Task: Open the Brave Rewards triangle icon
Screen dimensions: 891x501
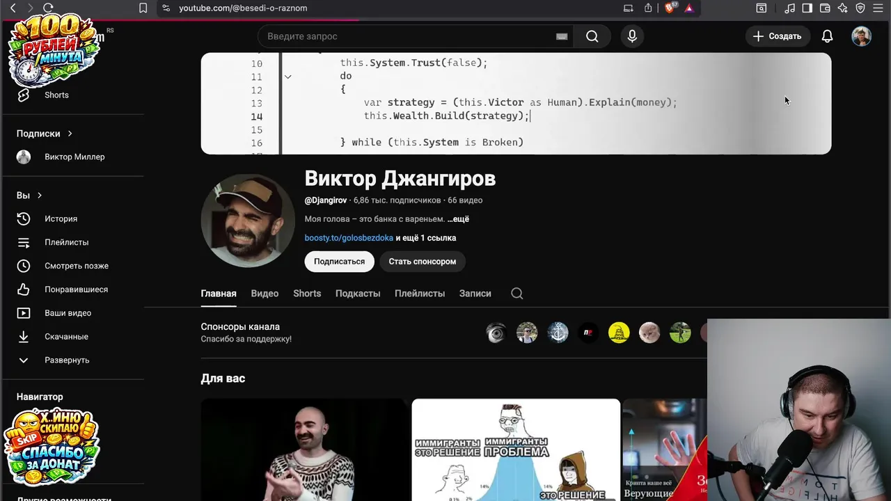Action: click(x=688, y=8)
